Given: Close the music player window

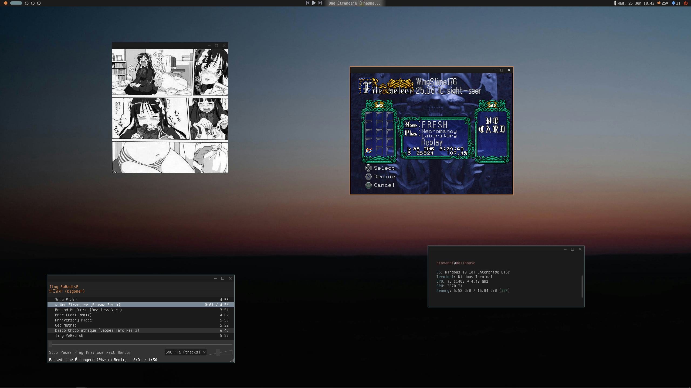Looking at the screenshot, I should pyautogui.click(x=230, y=278).
